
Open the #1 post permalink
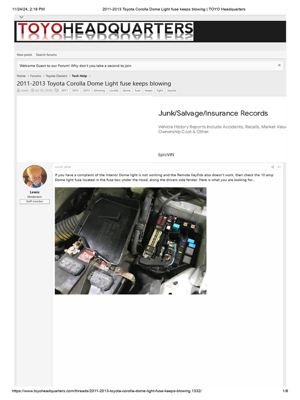(279, 167)
